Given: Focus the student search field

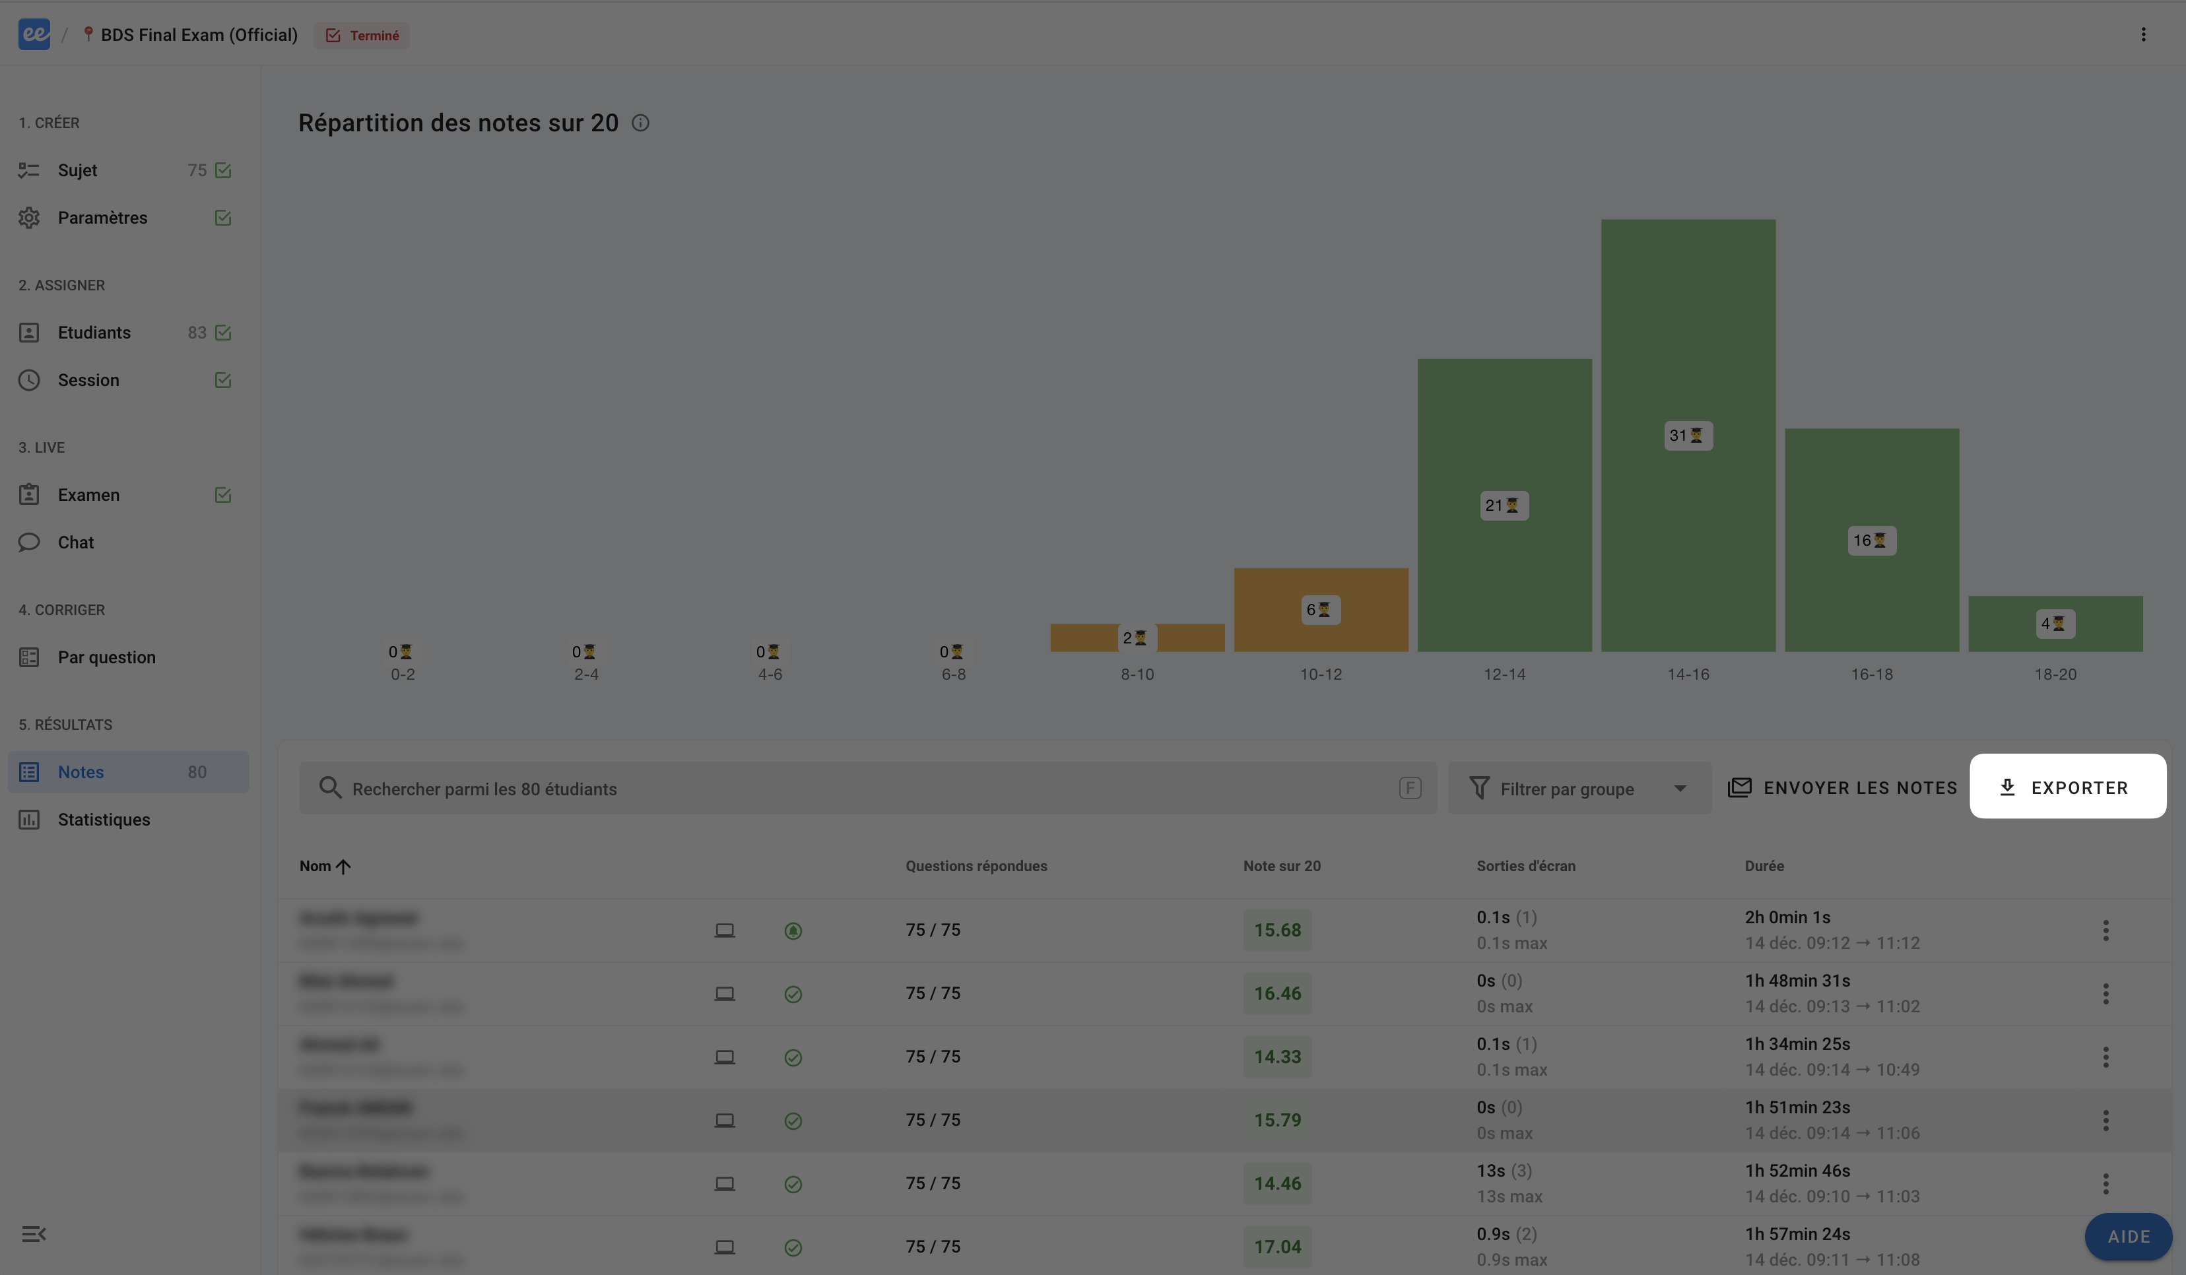Looking at the screenshot, I should point(867,789).
